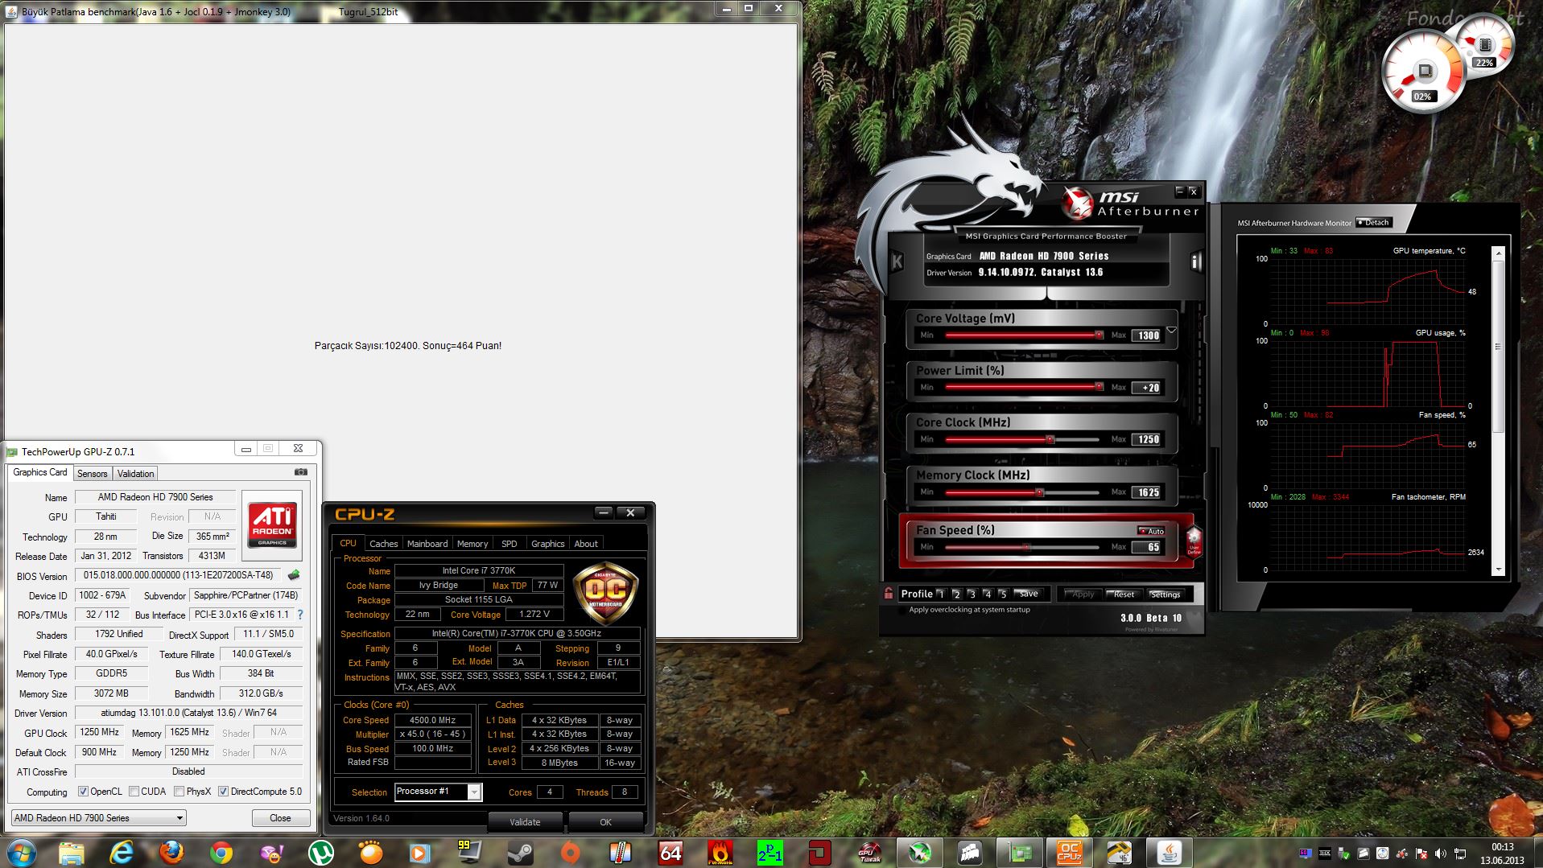
Task: Click the Fan Speed slider handle
Action: [x=1025, y=547]
